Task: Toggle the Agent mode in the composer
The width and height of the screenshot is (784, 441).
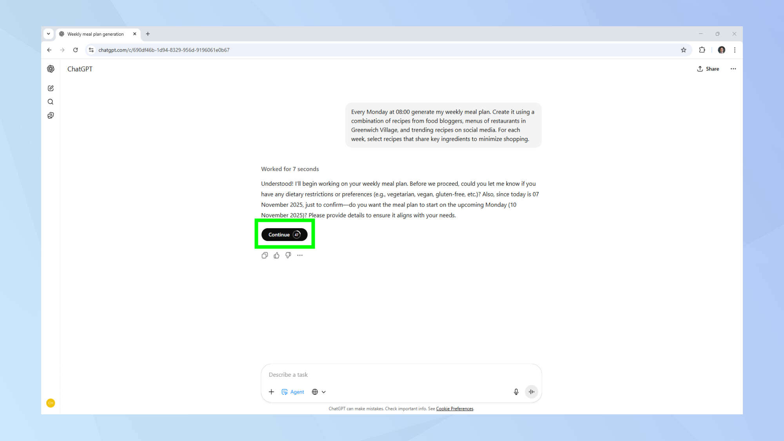Action: (x=292, y=392)
